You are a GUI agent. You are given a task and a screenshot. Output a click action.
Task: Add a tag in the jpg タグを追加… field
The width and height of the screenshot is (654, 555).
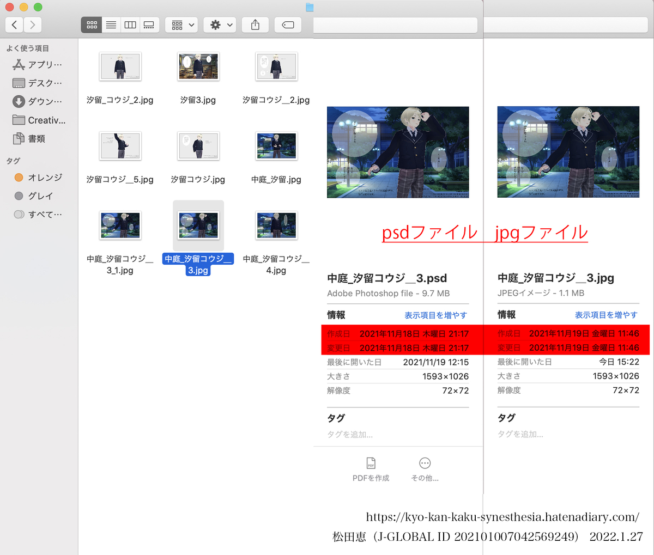[x=520, y=434]
